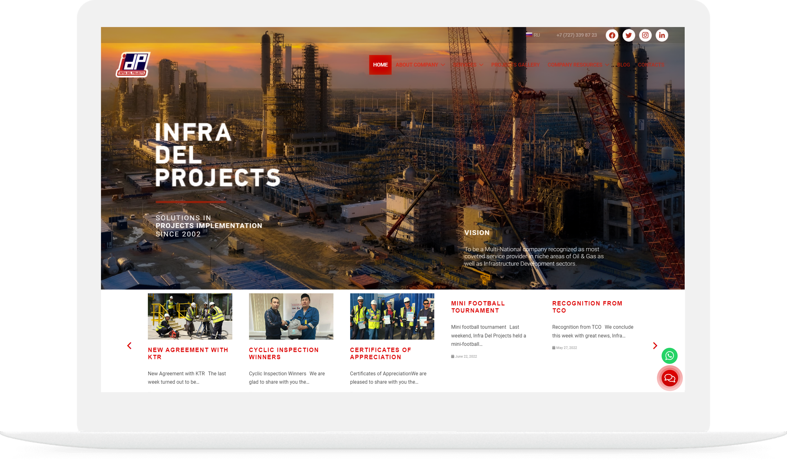
Task: Click the Certificates of Appreciation excerpt text
Action: pos(388,377)
